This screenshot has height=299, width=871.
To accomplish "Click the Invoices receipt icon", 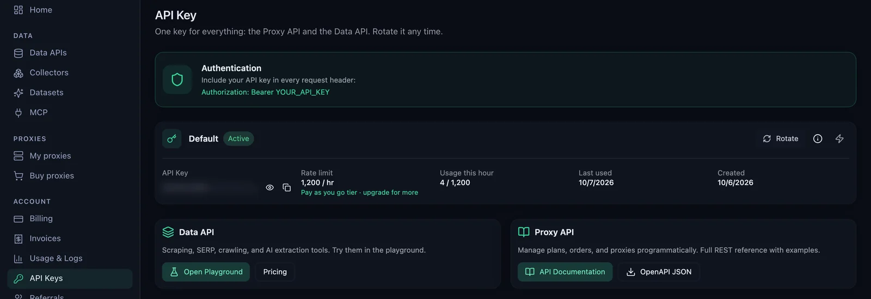I will coord(19,239).
